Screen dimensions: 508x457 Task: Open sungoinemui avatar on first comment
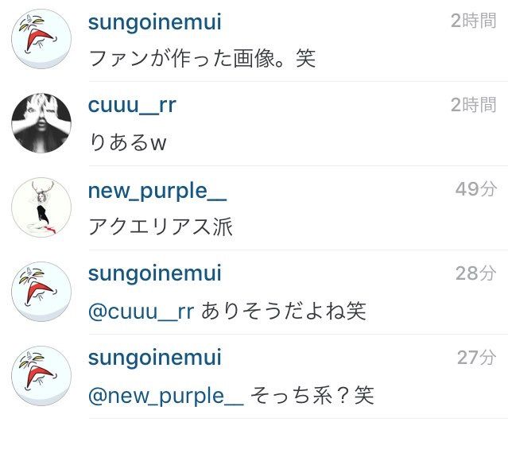41,39
